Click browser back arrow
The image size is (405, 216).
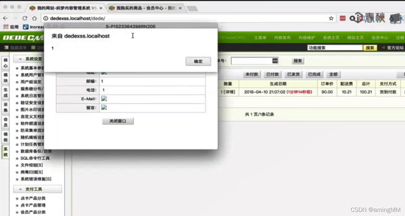click(x=5, y=18)
